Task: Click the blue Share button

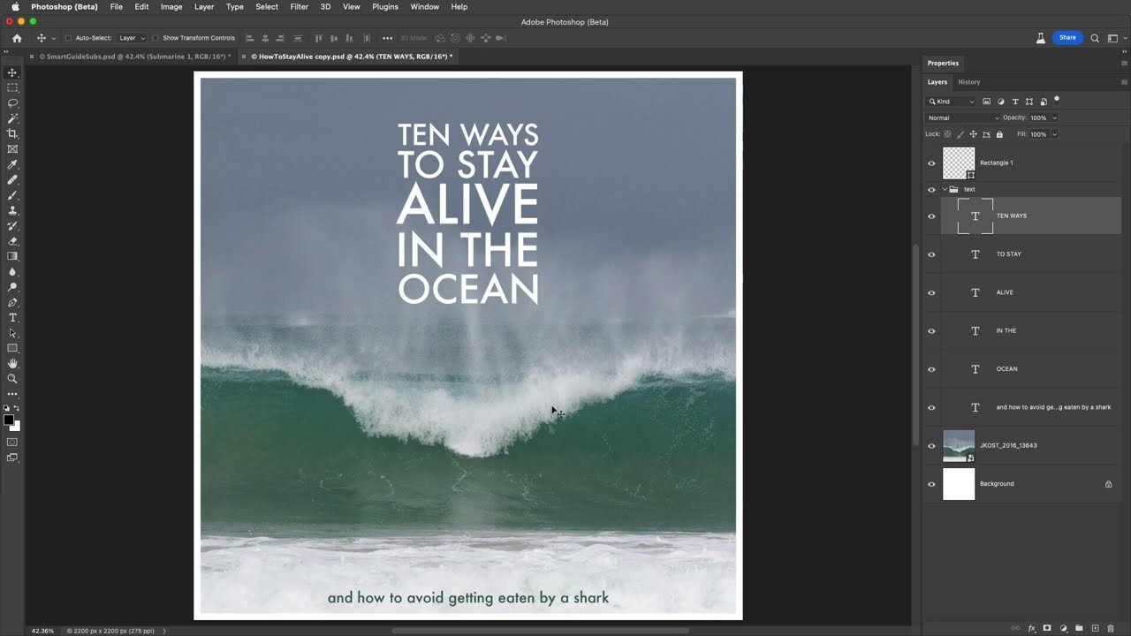Action: pos(1067,38)
